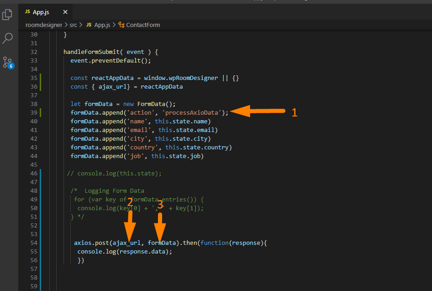The height and width of the screenshot is (291, 432).
Task: Click line number 54 in the gutter
Action: coord(34,243)
